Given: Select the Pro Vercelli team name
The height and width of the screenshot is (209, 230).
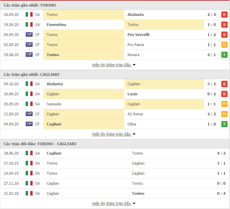Looking at the screenshot, I should [x=138, y=35].
